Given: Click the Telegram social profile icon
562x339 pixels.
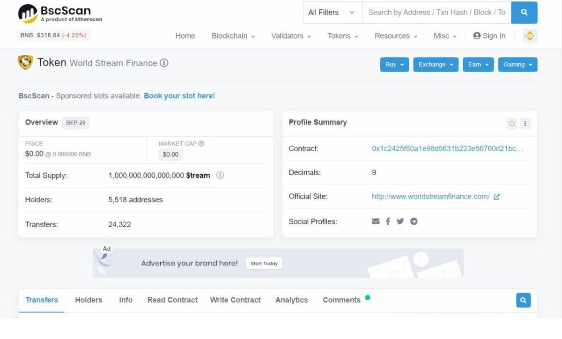Looking at the screenshot, I should pos(414,221).
